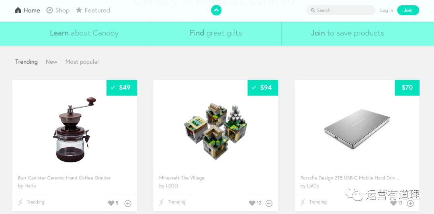Open Learn about Canopy section

(x=84, y=33)
